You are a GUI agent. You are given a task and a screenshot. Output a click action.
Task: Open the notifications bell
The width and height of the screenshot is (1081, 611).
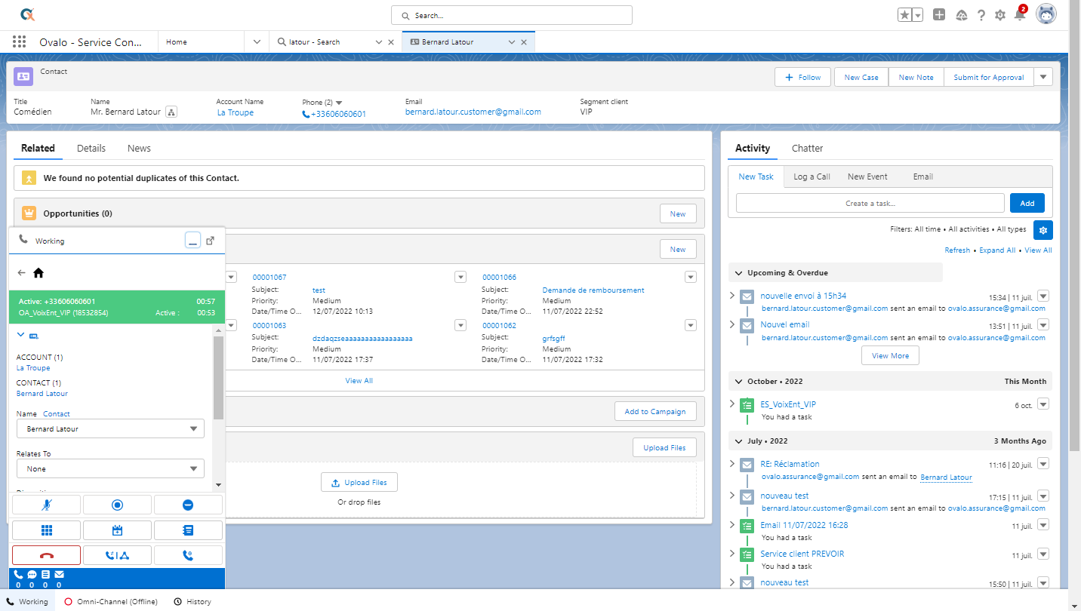pyautogui.click(x=1019, y=15)
